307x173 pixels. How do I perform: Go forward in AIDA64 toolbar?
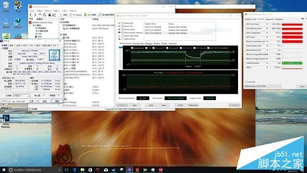[x=35, y=15]
